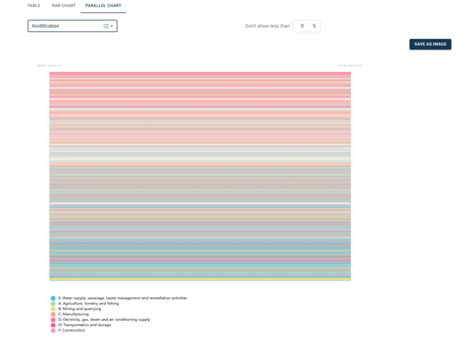The image size is (473, 354).
Task: Click the yellow Mining and quarrying legend dot
Action: (x=53, y=309)
